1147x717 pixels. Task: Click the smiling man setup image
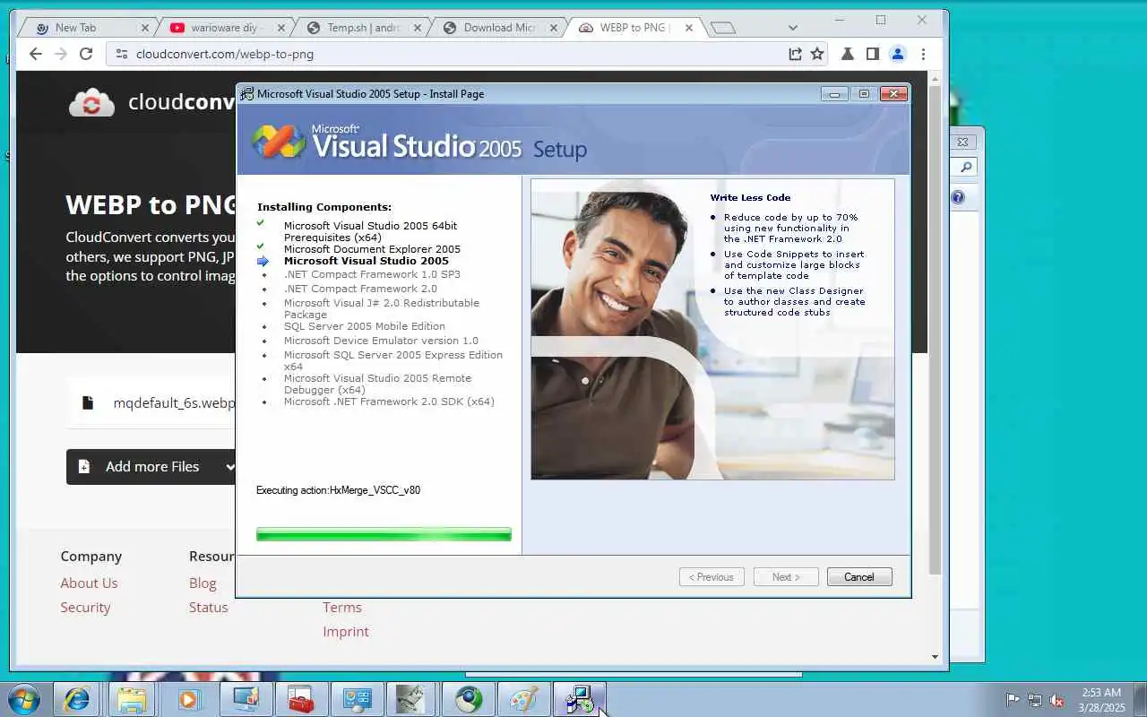[x=712, y=329]
